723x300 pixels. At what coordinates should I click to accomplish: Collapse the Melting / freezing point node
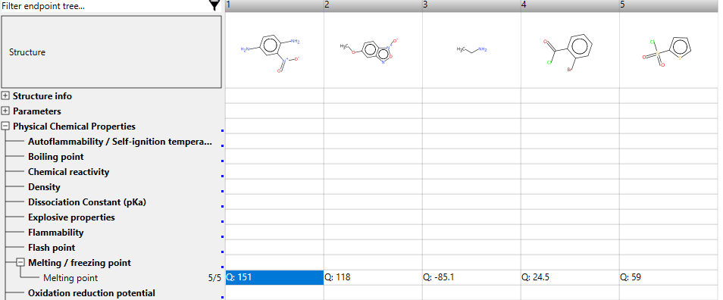tap(20, 263)
